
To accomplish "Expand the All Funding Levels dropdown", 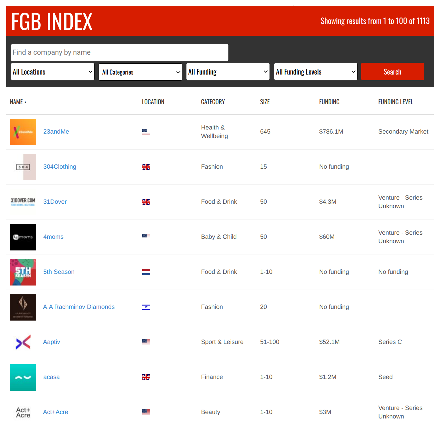I will point(316,72).
